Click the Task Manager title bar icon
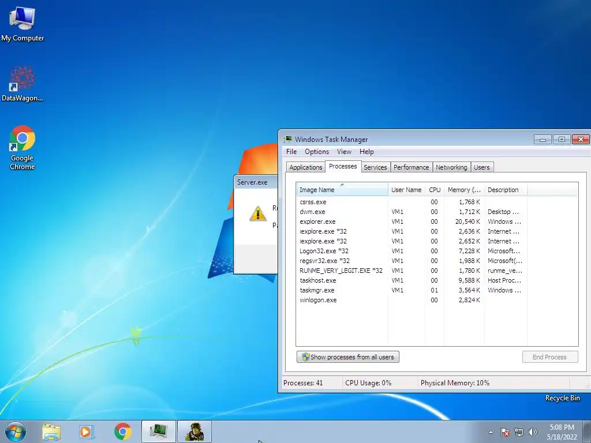The width and height of the screenshot is (591, 443). pyautogui.click(x=288, y=140)
